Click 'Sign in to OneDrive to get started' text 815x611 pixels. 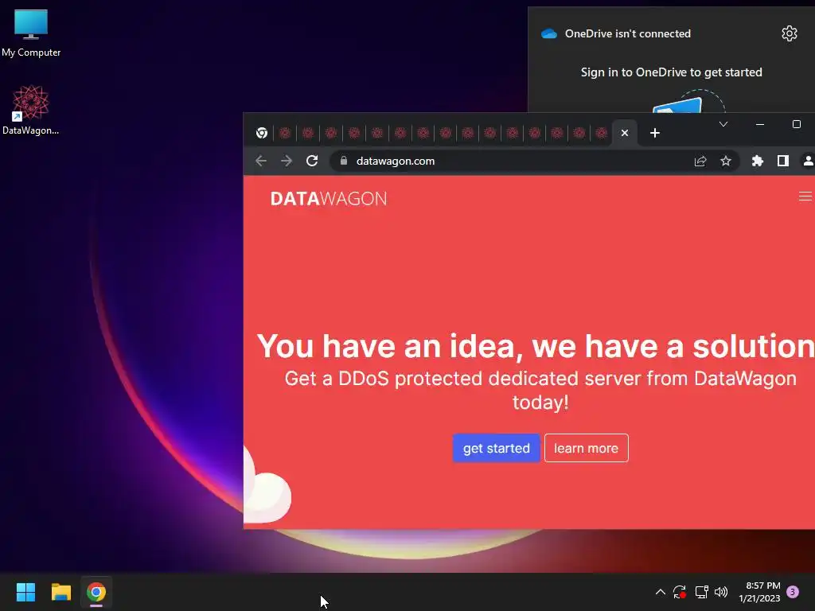(671, 72)
